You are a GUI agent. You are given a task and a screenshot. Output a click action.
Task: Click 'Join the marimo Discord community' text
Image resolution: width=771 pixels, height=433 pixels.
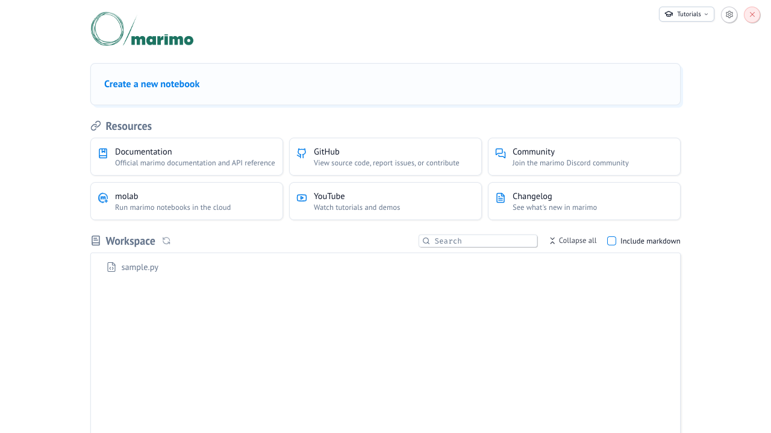(x=570, y=163)
